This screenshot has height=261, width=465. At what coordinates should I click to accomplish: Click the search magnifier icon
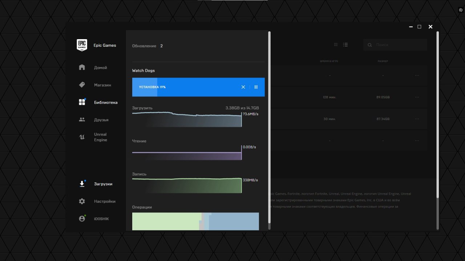click(x=370, y=45)
